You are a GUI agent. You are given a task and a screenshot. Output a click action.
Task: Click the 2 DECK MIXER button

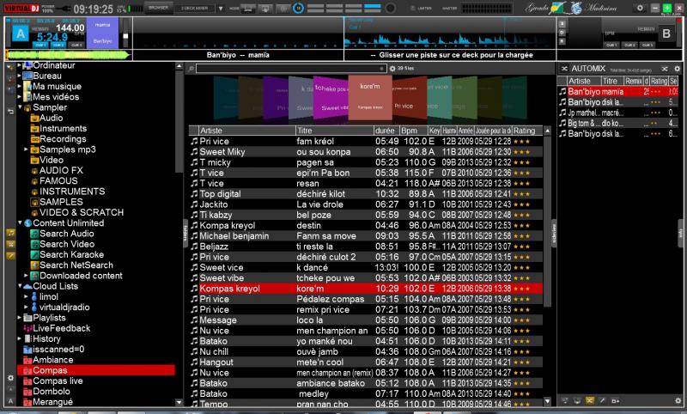192,8
